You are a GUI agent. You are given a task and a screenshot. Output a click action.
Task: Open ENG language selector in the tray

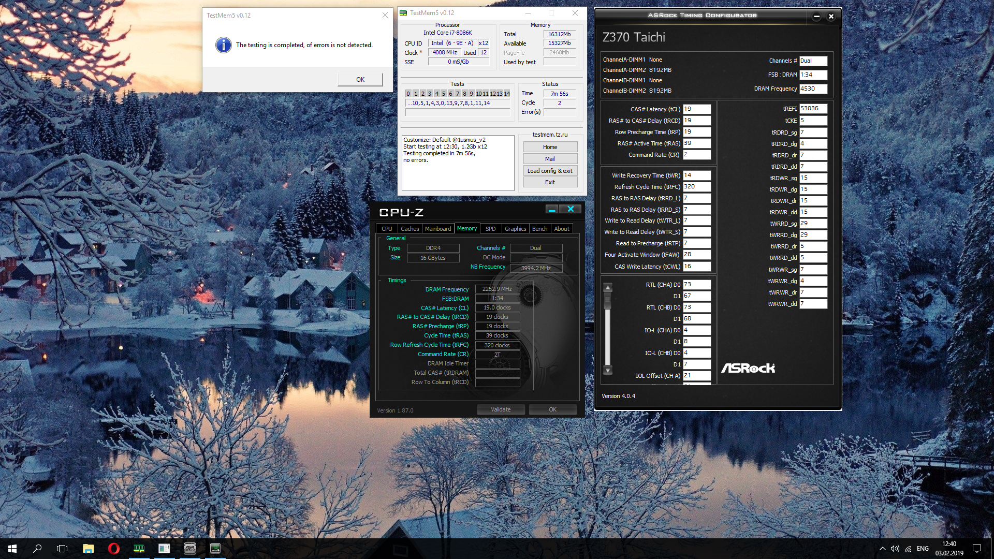[923, 549]
